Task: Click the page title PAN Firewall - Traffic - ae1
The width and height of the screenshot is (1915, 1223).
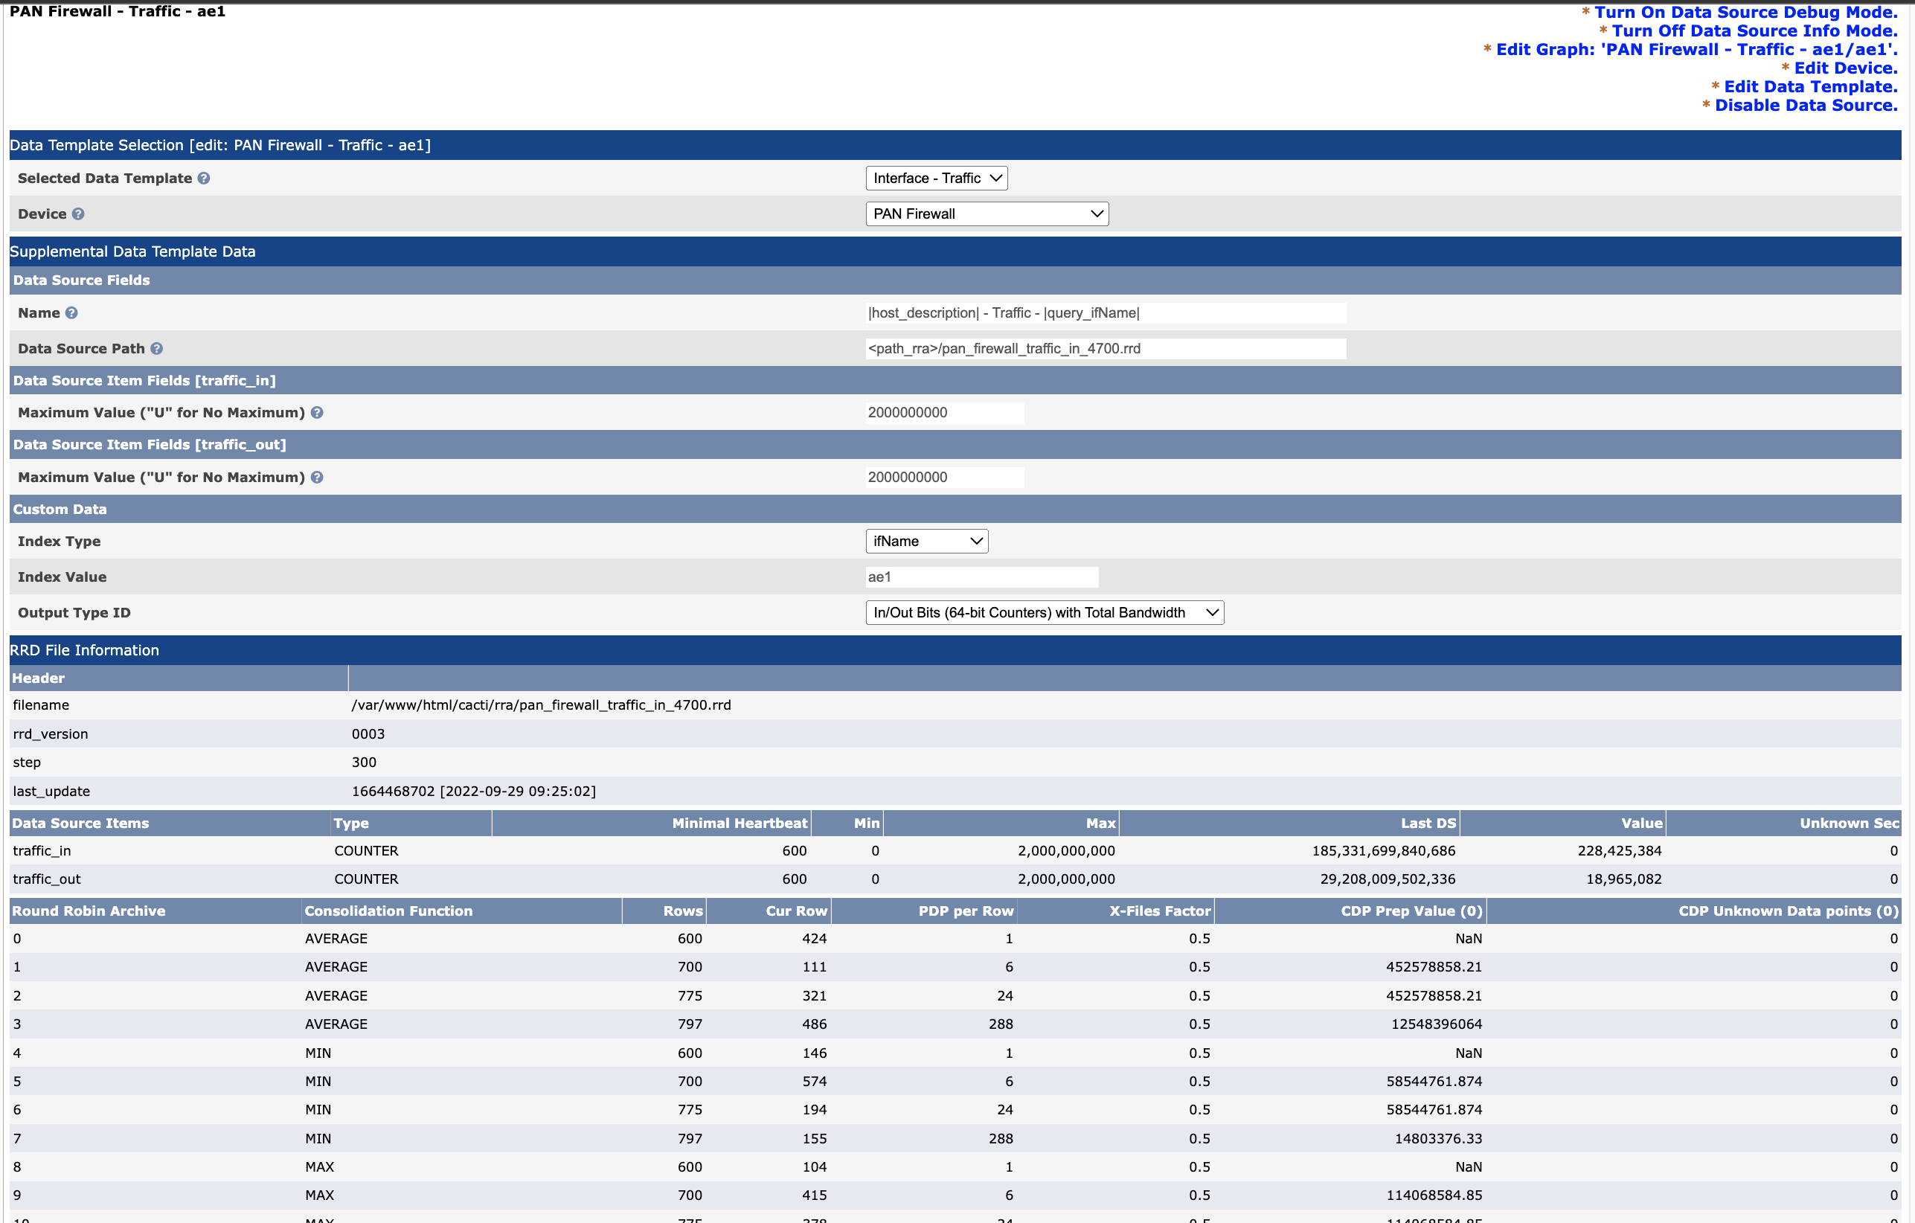Action: [118, 11]
